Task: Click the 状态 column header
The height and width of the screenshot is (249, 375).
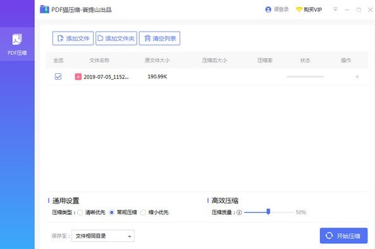Action: [x=305, y=60]
